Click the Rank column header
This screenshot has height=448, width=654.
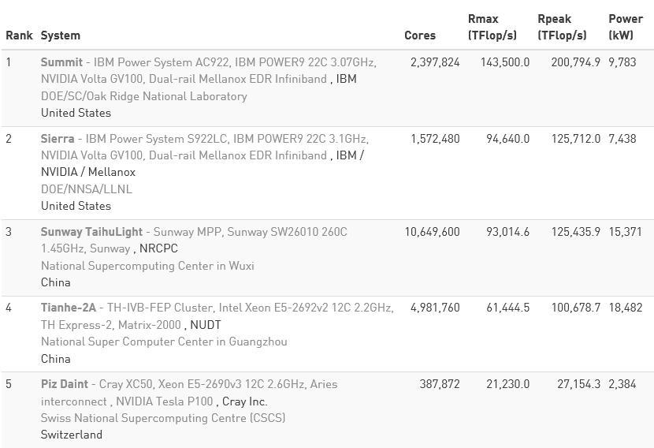pyautogui.click(x=19, y=35)
